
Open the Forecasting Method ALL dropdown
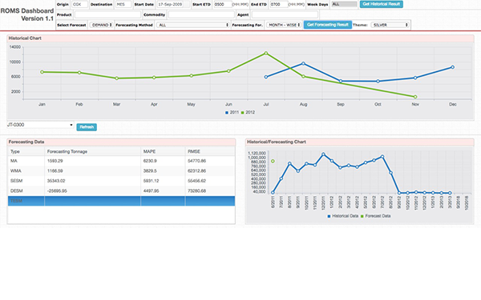(x=193, y=25)
